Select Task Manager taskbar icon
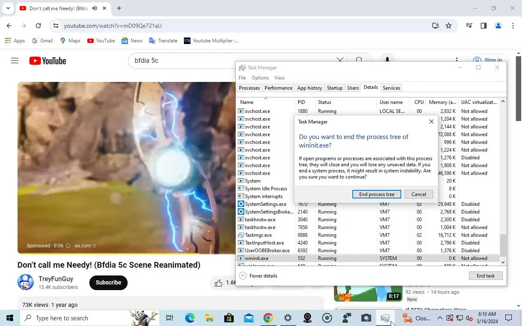This screenshot has width=522, height=326. coord(385,318)
